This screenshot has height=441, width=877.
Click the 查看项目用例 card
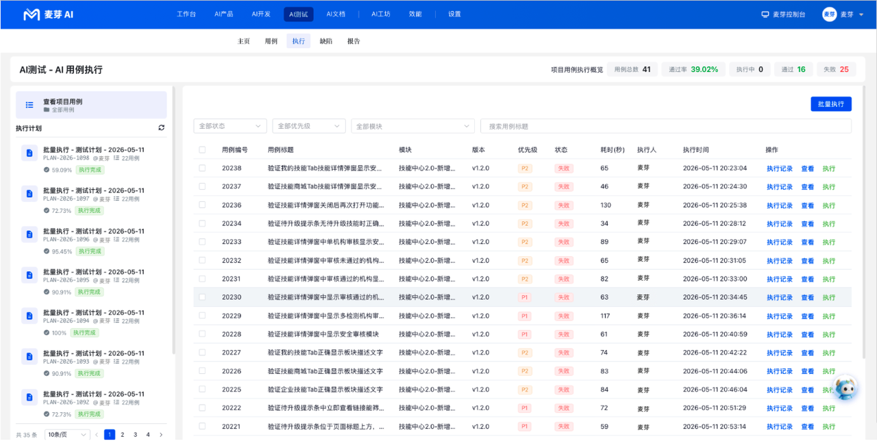[x=91, y=105]
